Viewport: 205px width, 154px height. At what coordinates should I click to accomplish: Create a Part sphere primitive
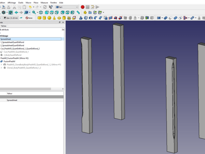(x=50, y=18)
